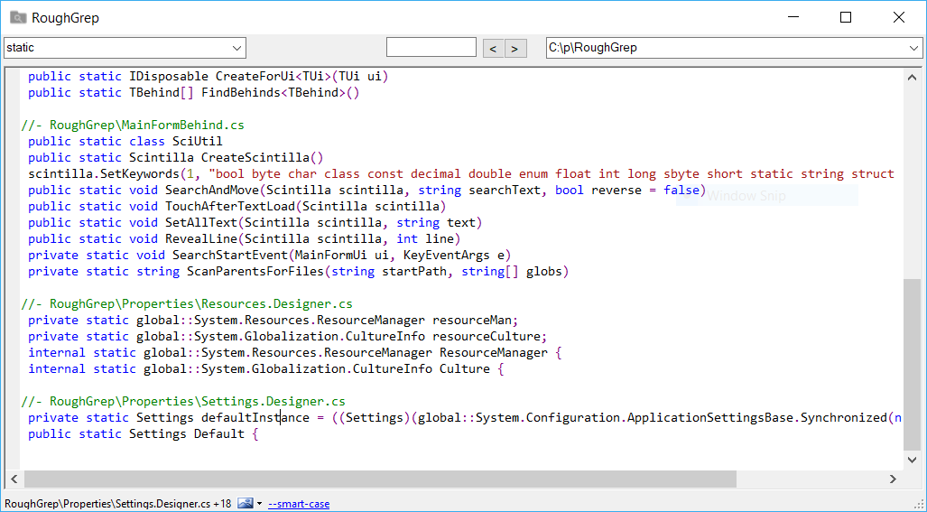Click the horizontal scrollbar thumb
Viewport: 927px width, 512px height.
[x=380, y=479]
